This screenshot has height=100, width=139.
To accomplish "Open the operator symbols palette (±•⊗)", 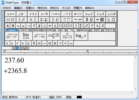I will [44, 14].
